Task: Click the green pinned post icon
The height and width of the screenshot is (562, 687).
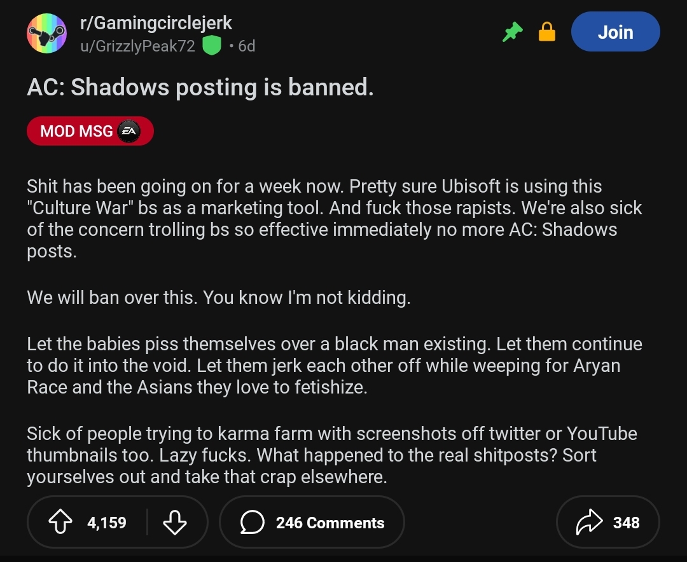Action: (x=512, y=32)
